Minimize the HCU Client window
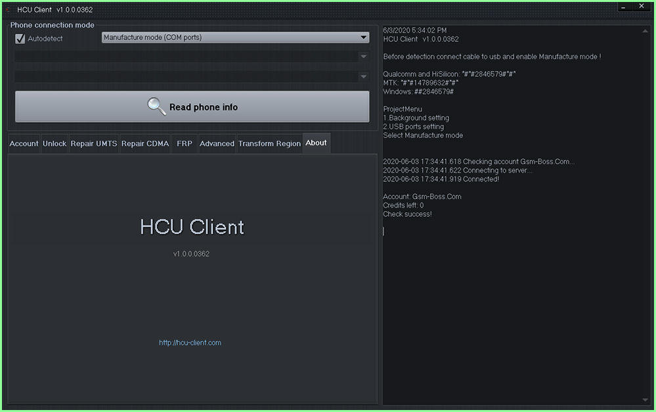This screenshot has height=412, width=656. pos(623,7)
